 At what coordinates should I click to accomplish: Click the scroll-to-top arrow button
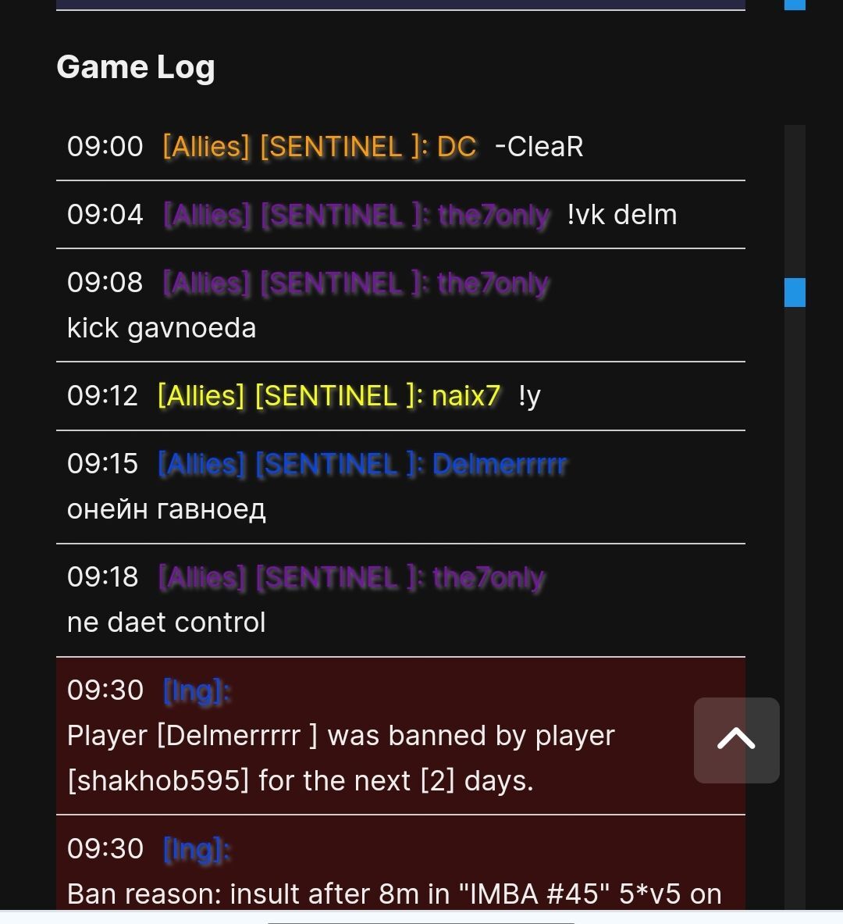(x=736, y=740)
